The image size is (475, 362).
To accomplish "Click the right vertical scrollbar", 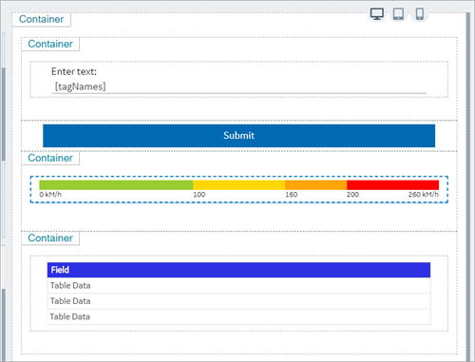I will (467, 187).
